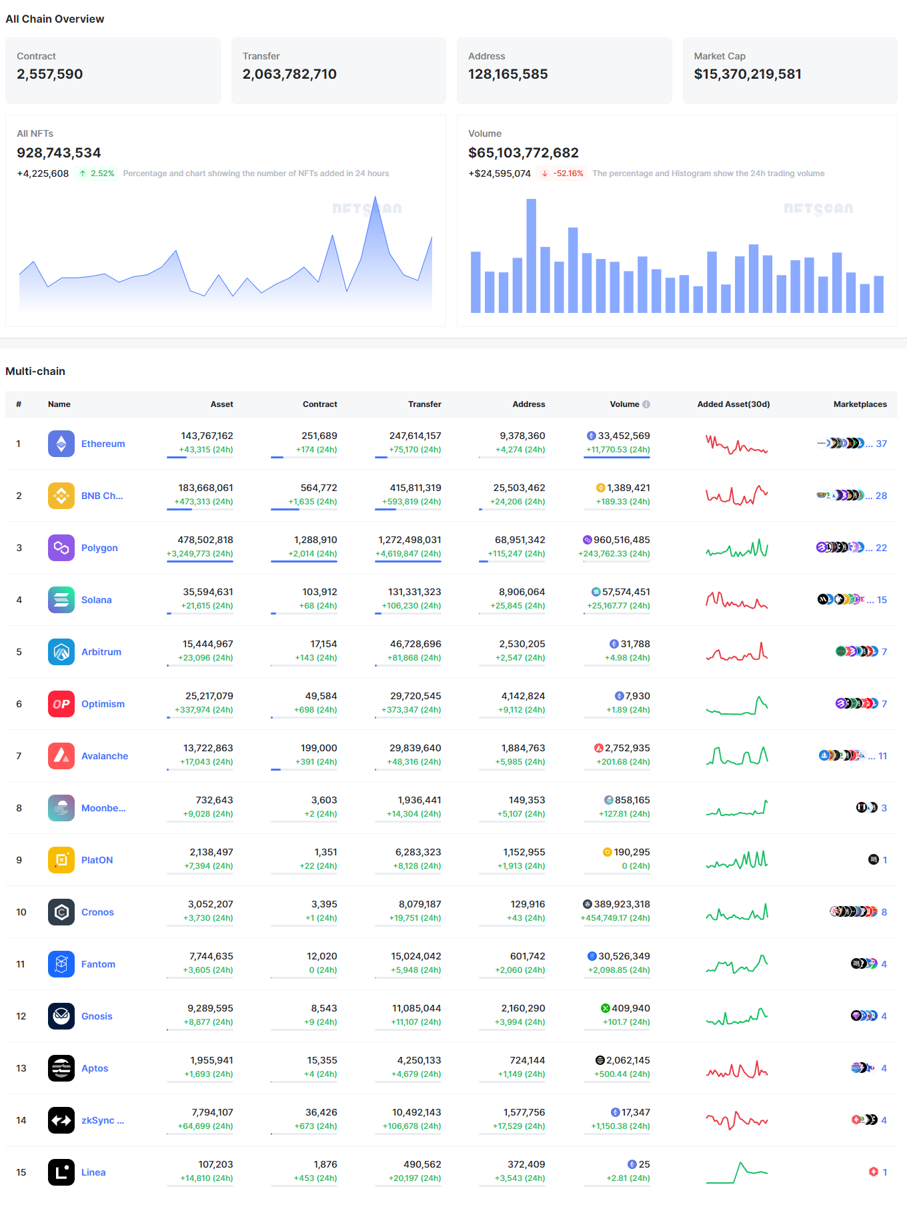Image resolution: width=907 pixels, height=1205 pixels.
Task: Click the Cronos chain logo icon
Action: (x=61, y=912)
